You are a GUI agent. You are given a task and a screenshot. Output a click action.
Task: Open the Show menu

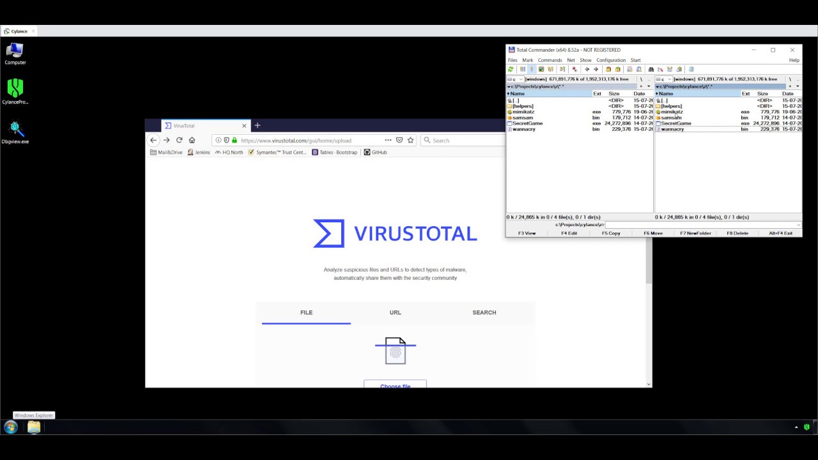pyautogui.click(x=585, y=60)
